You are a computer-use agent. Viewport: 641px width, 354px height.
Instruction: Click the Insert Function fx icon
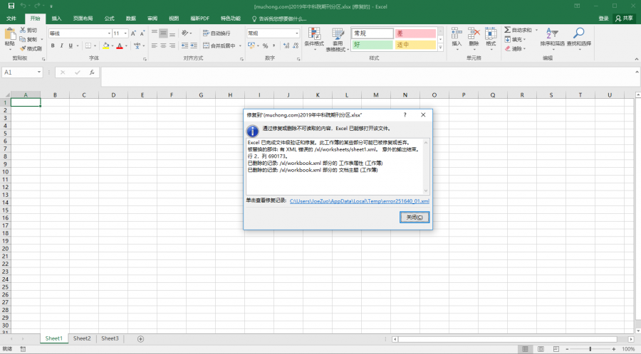coord(91,73)
